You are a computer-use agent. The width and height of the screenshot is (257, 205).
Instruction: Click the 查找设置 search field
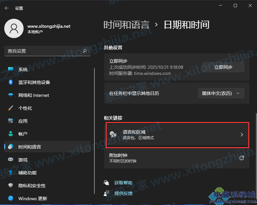click(x=48, y=51)
